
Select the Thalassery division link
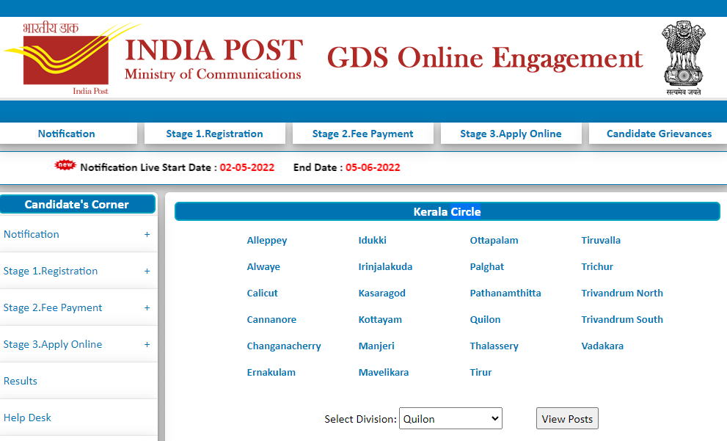pos(494,346)
